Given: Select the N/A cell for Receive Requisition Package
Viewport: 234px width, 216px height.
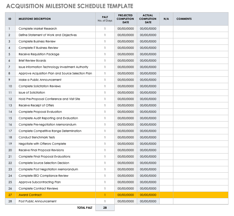Looking at the screenshot, I should [166, 54].
